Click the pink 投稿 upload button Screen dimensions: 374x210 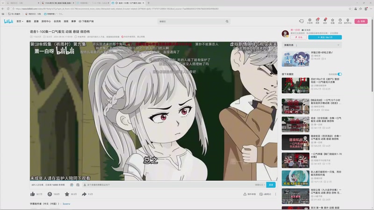(x=361, y=21)
